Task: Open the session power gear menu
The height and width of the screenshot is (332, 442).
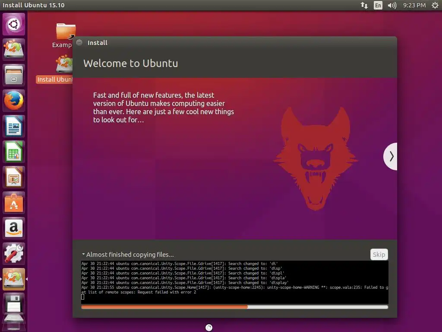Action: (x=435, y=5)
